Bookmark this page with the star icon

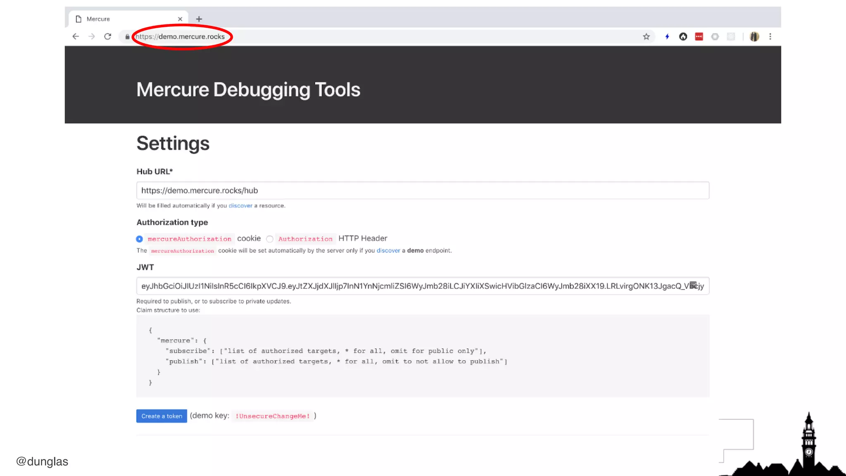click(646, 36)
